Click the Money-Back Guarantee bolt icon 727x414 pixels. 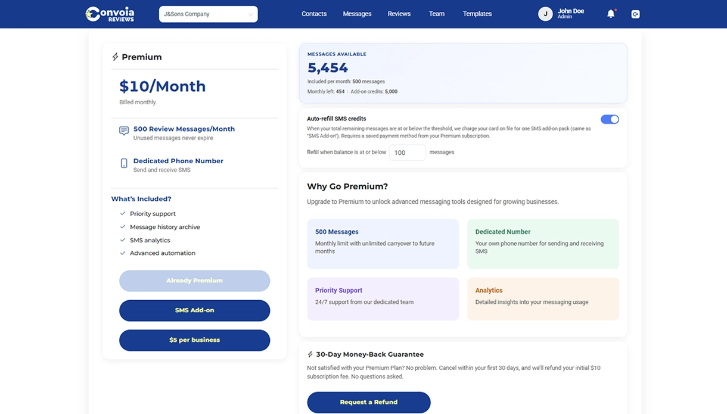pos(310,354)
